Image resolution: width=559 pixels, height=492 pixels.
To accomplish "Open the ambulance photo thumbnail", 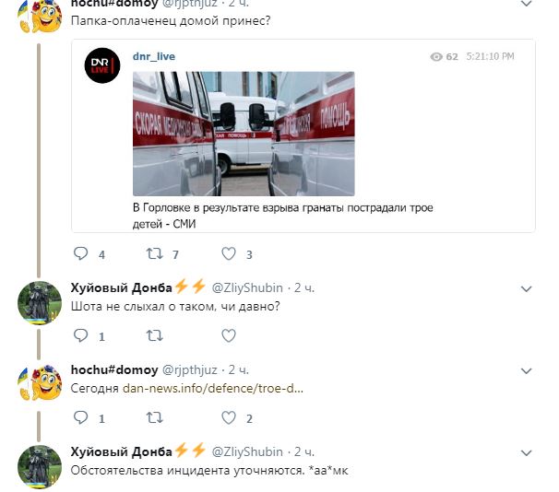I will (x=244, y=134).
